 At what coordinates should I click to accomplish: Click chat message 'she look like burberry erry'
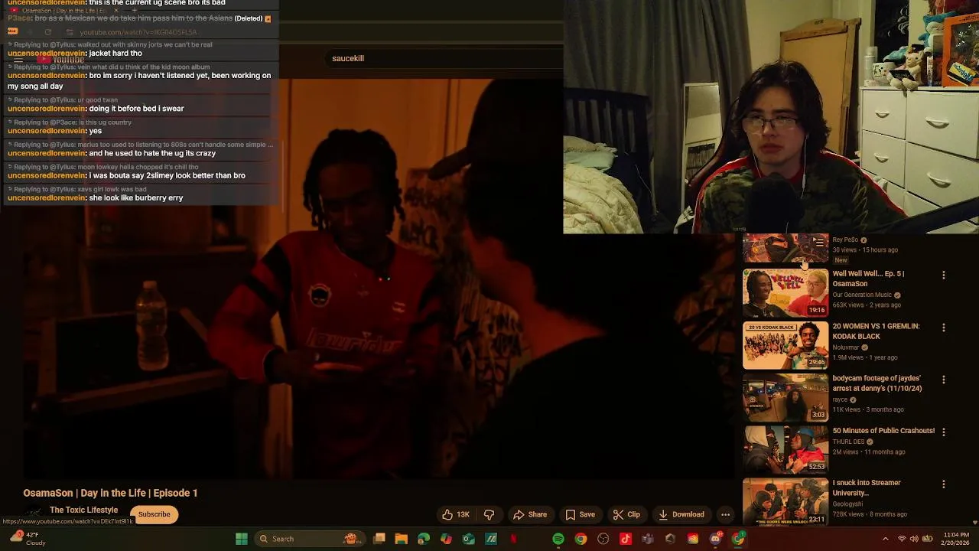[x=136, y=198]
